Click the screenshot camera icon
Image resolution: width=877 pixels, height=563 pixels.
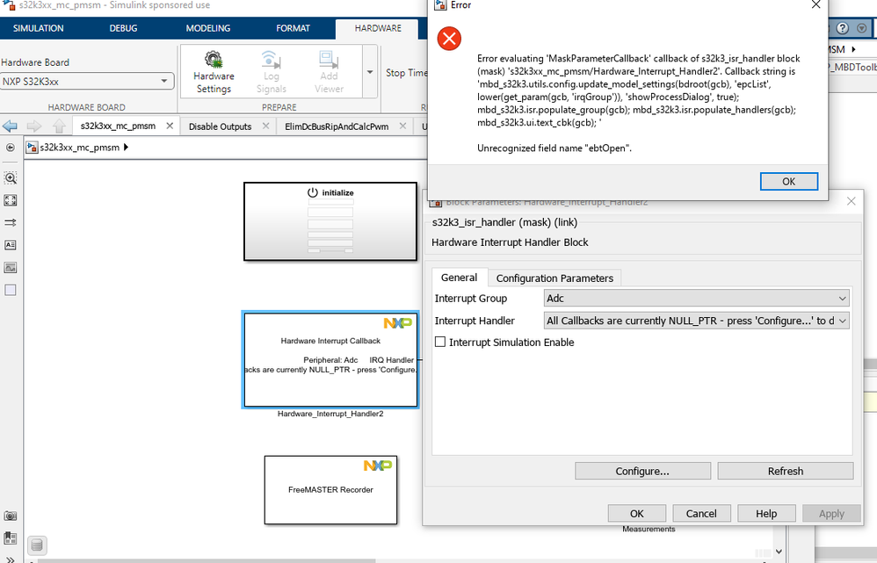(x=10, y=516)
